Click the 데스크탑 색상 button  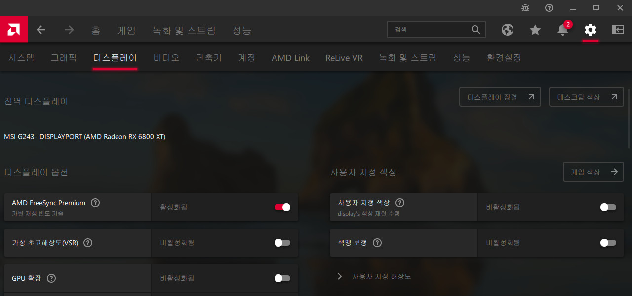click(587, 97)
